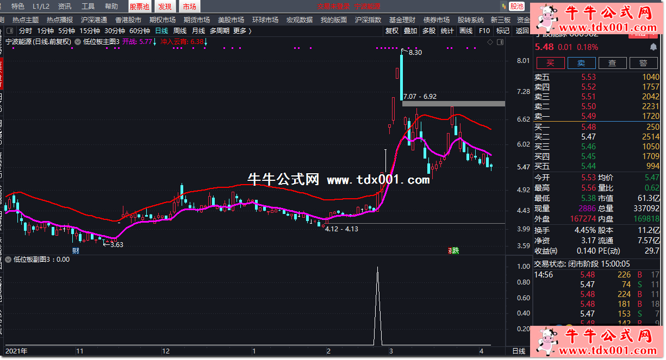Toggle the side panel icon at chart top-right
The image size is (666, 360).
[x=500, y=42]
